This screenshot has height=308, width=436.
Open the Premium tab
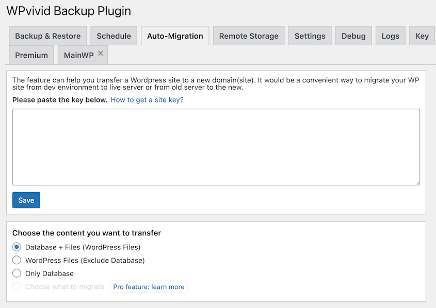point(31,55)
